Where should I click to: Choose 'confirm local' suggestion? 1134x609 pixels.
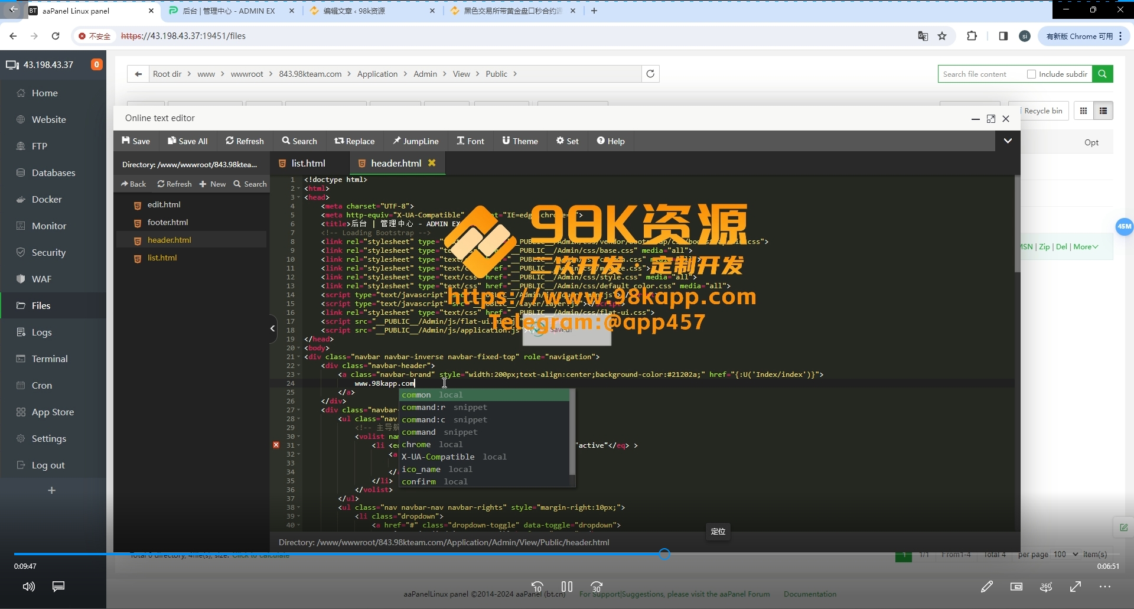tap(484, 481)
